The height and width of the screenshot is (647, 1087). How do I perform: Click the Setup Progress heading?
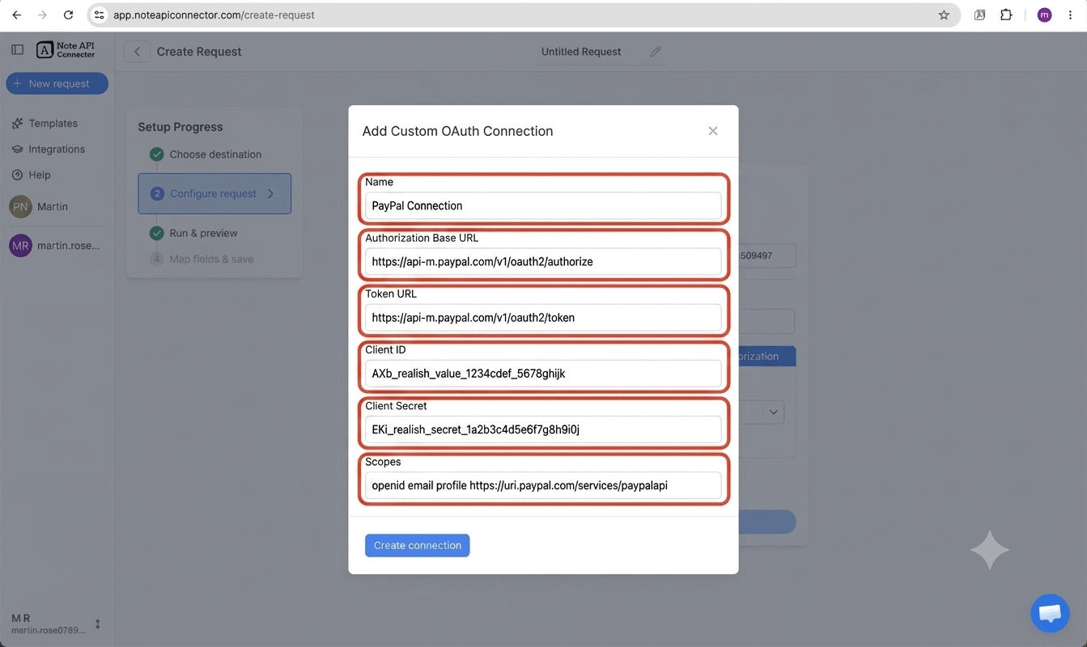pos(180,127)
